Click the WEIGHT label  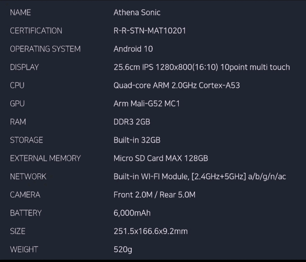pos(24,249)
